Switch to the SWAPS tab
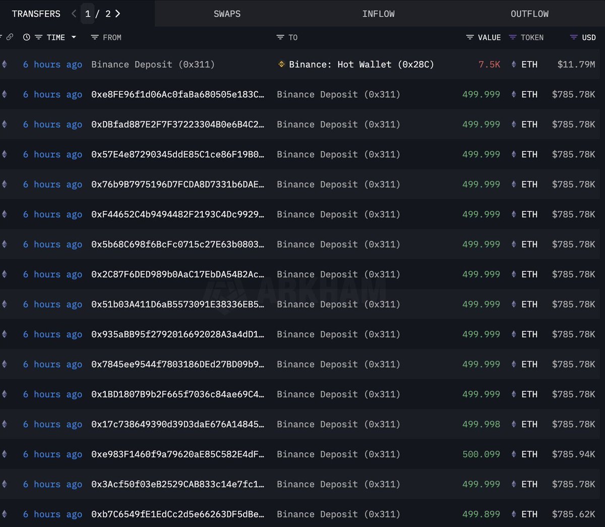 coord(227,14)
